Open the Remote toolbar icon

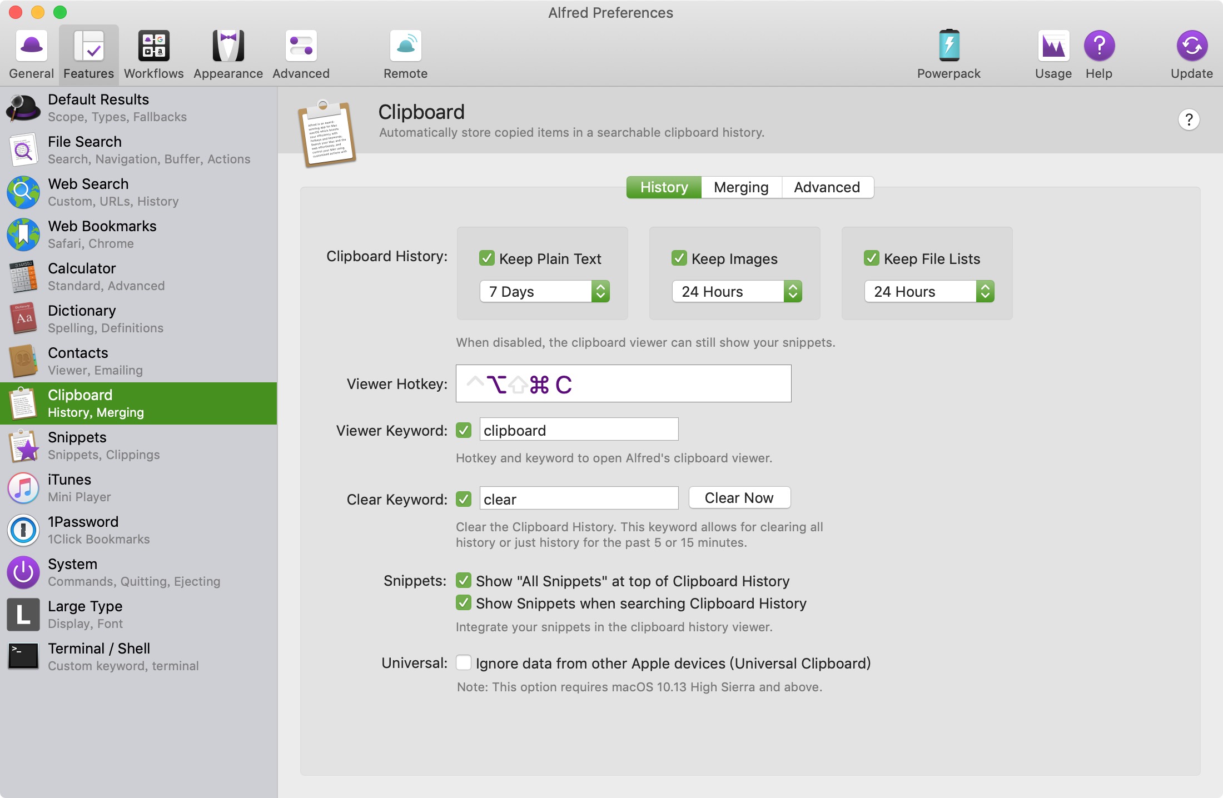(406, 55)
